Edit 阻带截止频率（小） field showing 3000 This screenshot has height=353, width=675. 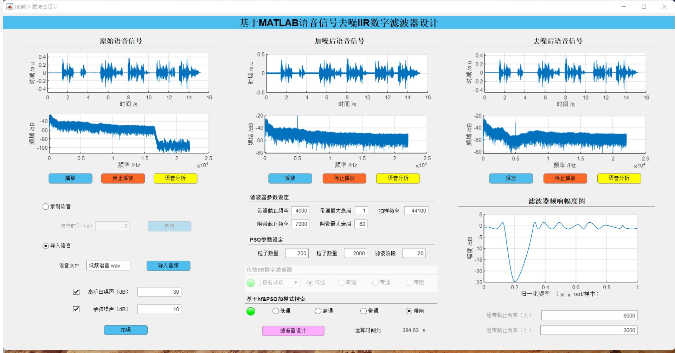589,330
